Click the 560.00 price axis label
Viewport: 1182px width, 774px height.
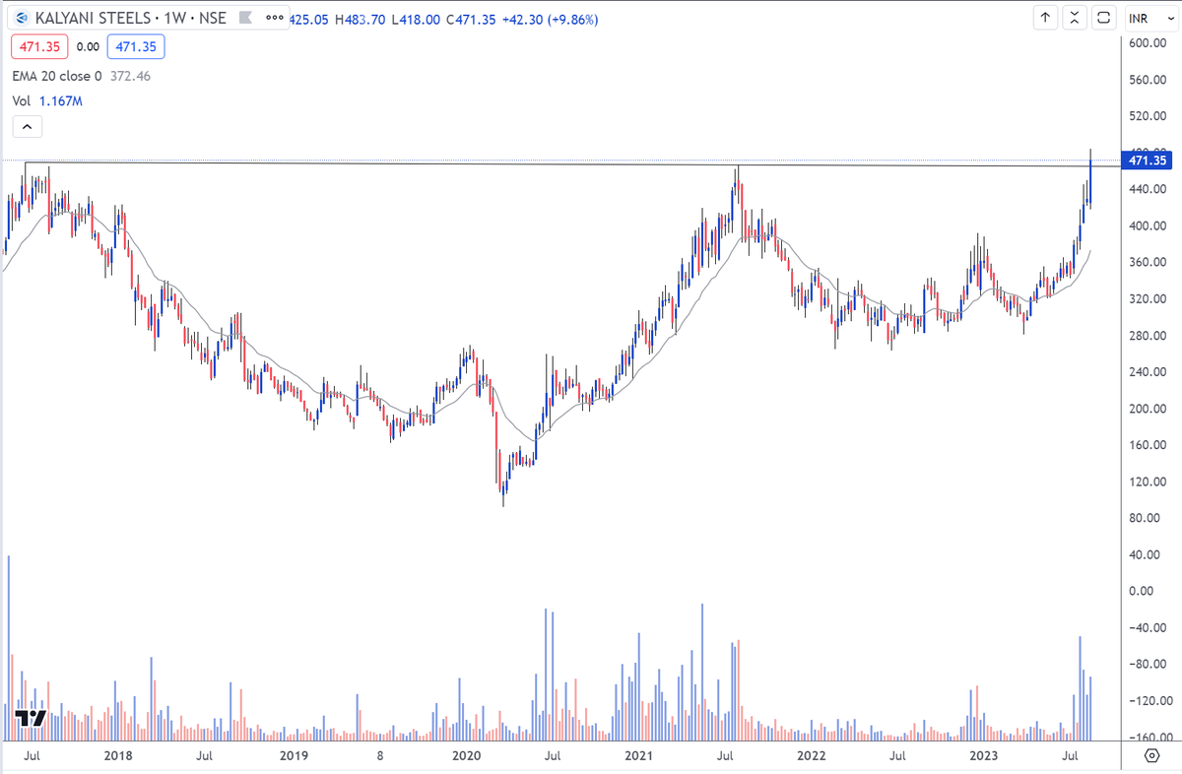tap(1148, 80)
